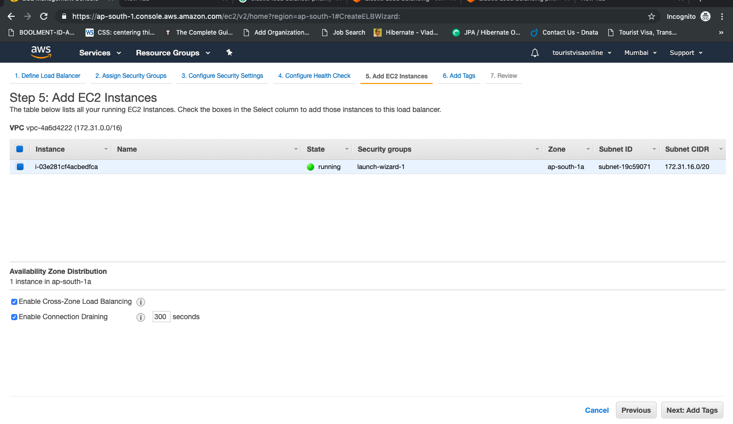
Task: Click info icon beside Cross-Zone Load Balancing
Action: coord(141,302)
